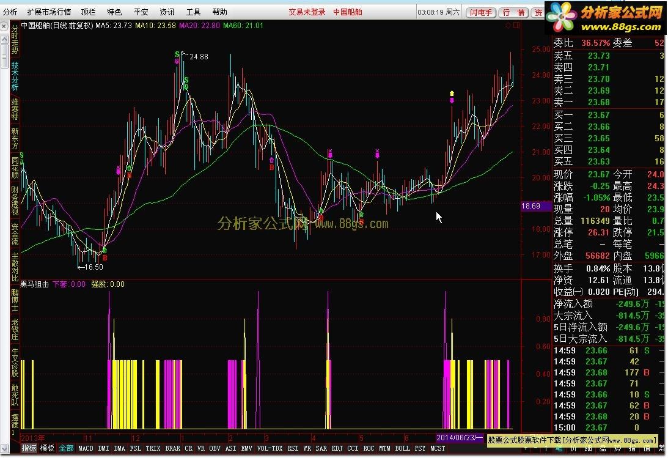Open the 工具 menu
The image size is (668, 458).
193,12
